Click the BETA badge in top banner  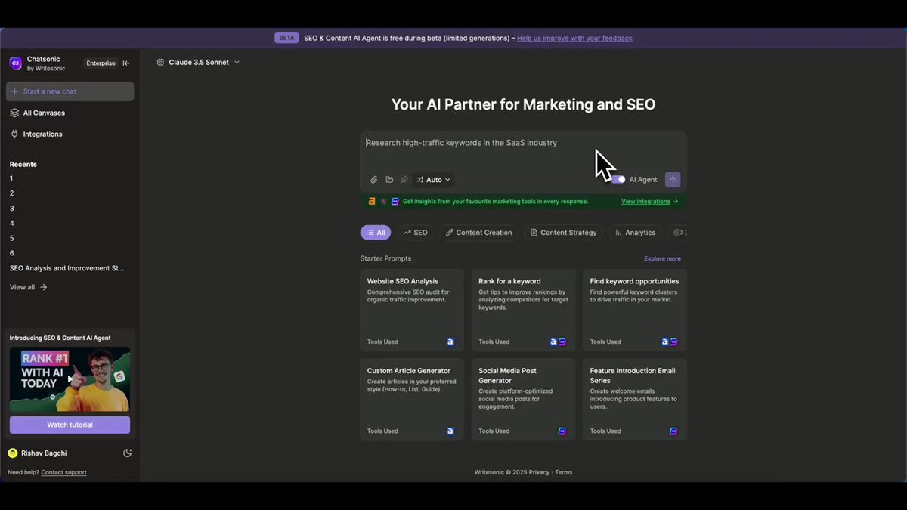click(286, 38)
